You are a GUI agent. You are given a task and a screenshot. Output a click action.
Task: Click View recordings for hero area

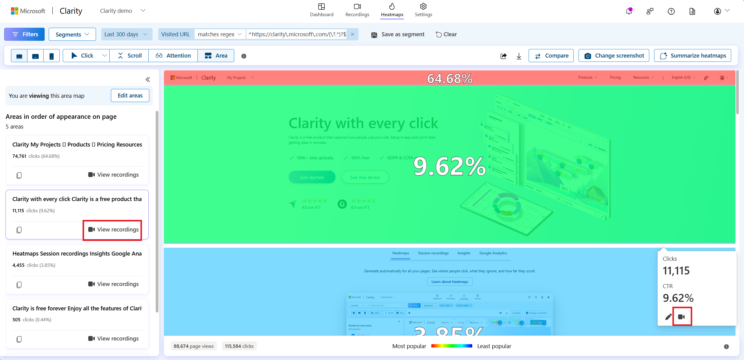click(113, 229)
